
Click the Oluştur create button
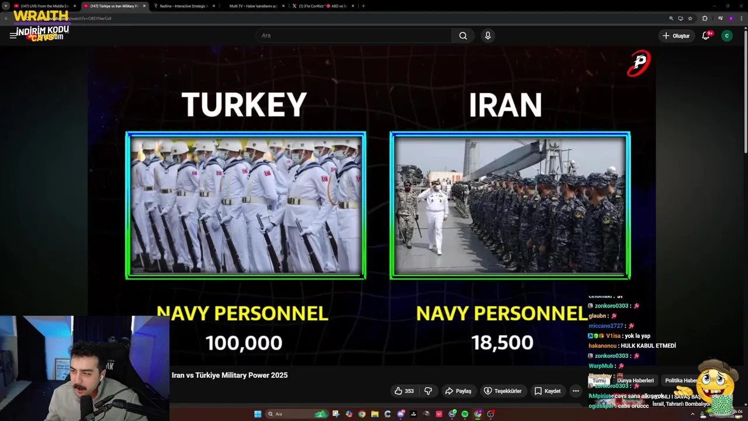coord(676,36)
